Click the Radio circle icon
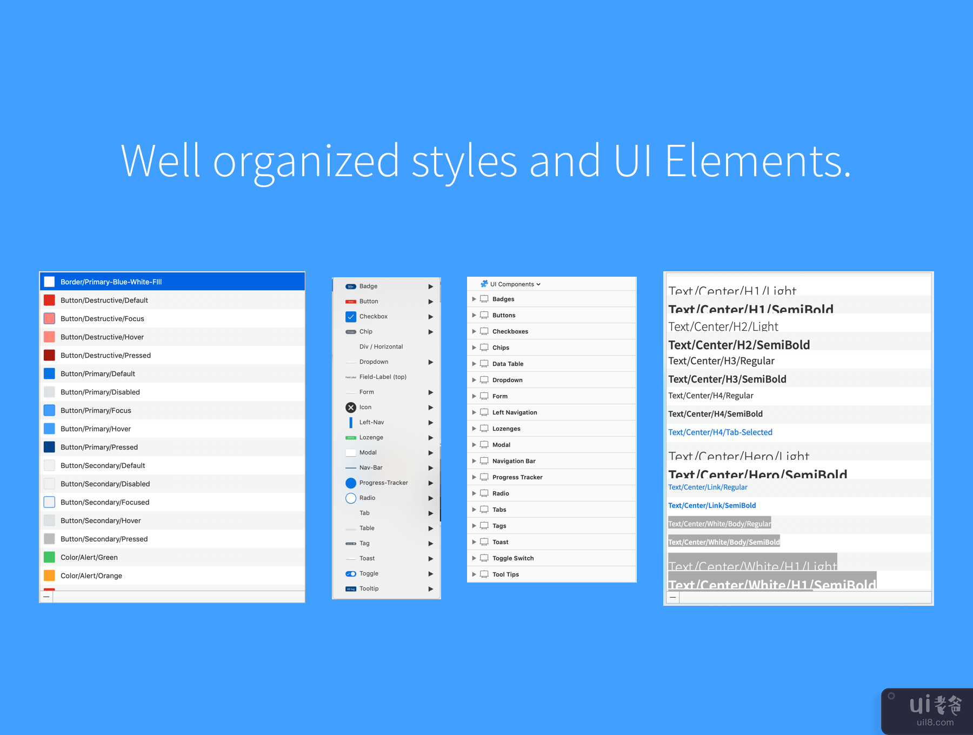This screenshot has width=973, height=735. click(x=350, y=498)
